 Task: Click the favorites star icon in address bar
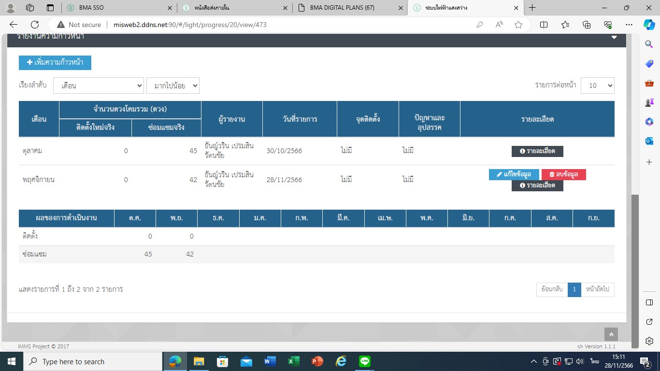pyautogui.click(x=518, y=25)
